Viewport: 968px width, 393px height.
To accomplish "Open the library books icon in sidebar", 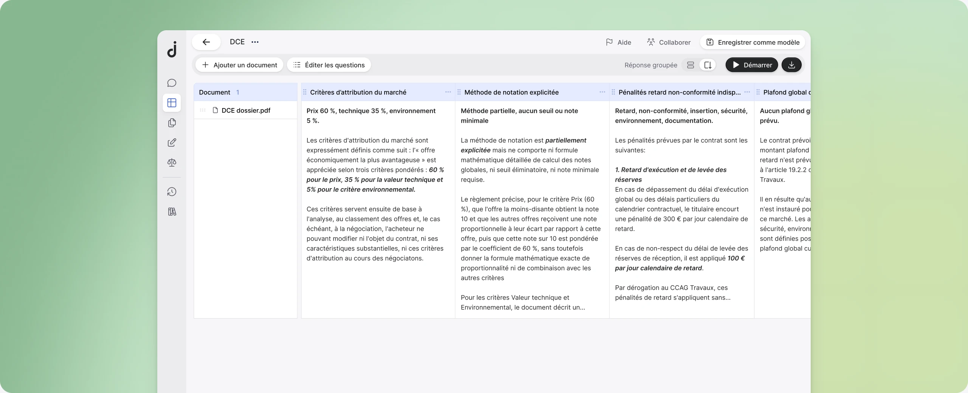I will coord(172,212).
